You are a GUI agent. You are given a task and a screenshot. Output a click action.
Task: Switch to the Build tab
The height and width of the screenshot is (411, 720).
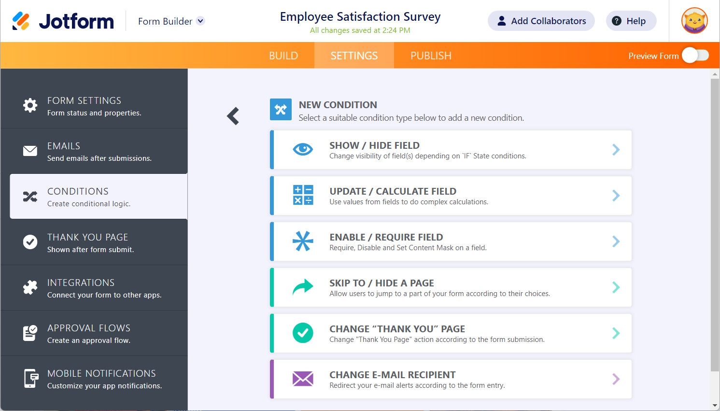(x=283, y=56)
